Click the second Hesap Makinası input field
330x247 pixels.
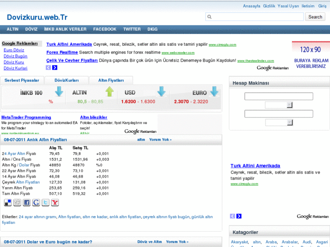click(278, 114)
